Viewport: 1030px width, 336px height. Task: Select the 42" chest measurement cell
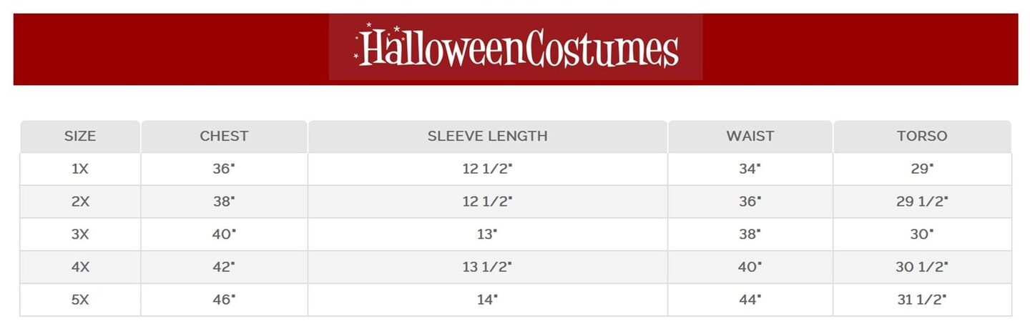coord(224,267)
